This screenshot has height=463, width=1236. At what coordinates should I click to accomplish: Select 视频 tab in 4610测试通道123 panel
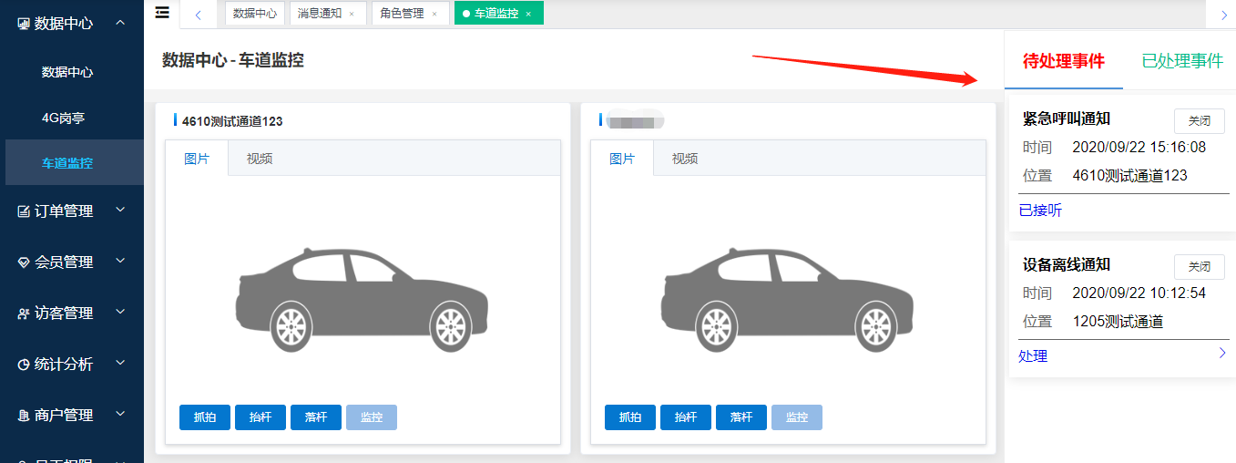coord(260,159)
